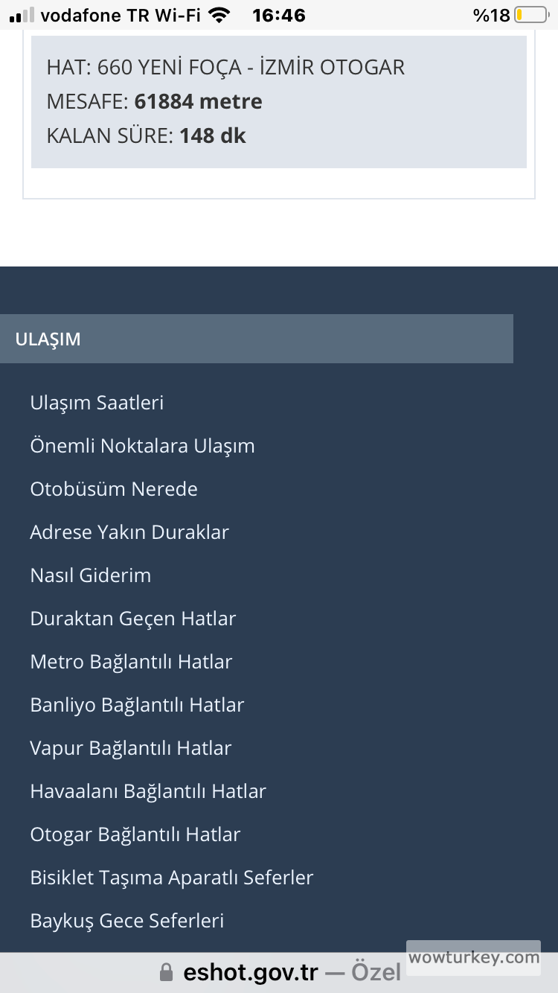View Vapur Bağlantılı Hatlar
This screenshot has height=993, width=558.
click(x=131, y=748)
